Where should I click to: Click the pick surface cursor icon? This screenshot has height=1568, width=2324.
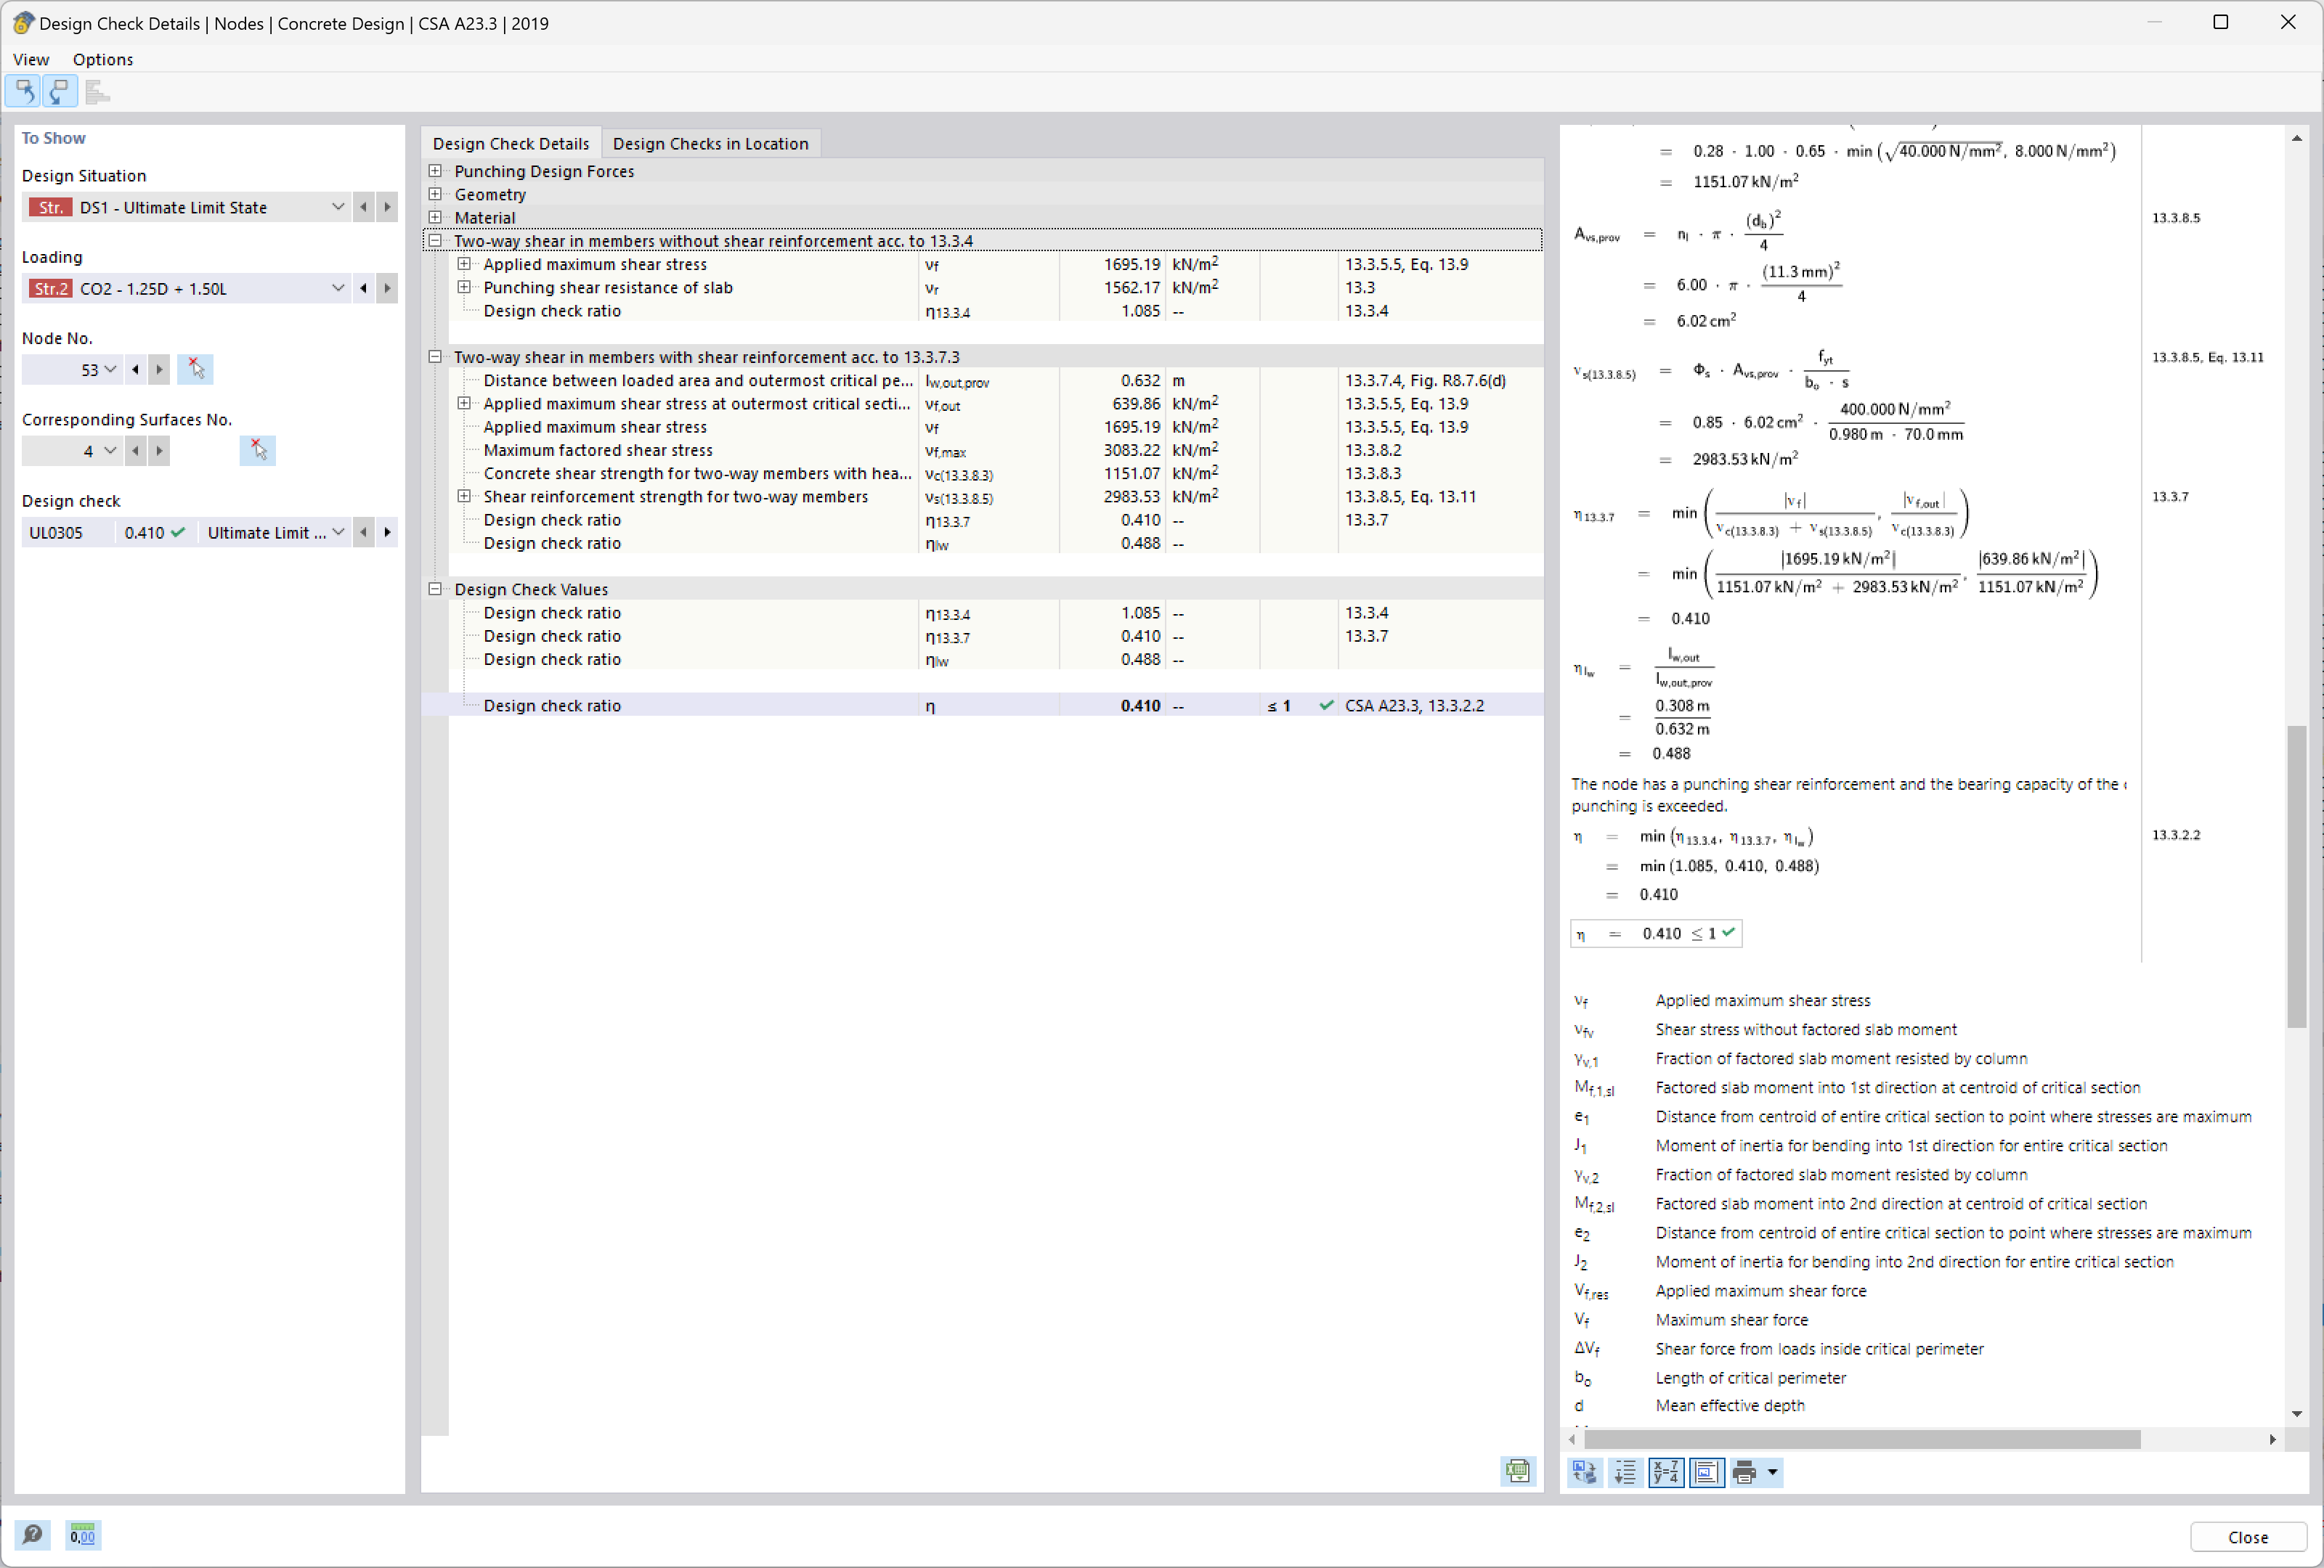coord(258,451)
